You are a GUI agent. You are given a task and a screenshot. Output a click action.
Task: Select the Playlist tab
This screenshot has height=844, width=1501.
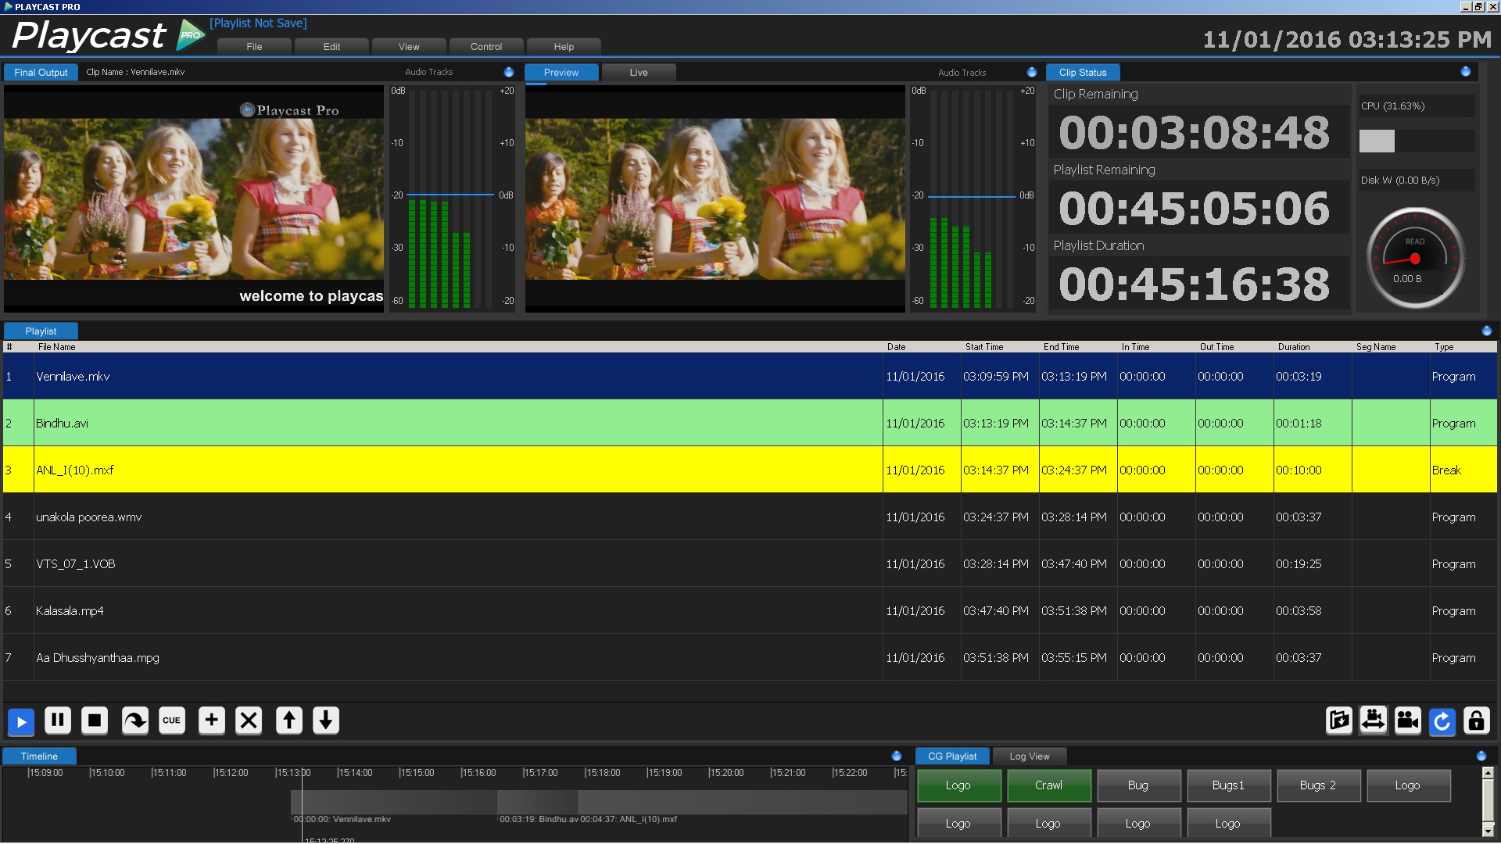41,331
